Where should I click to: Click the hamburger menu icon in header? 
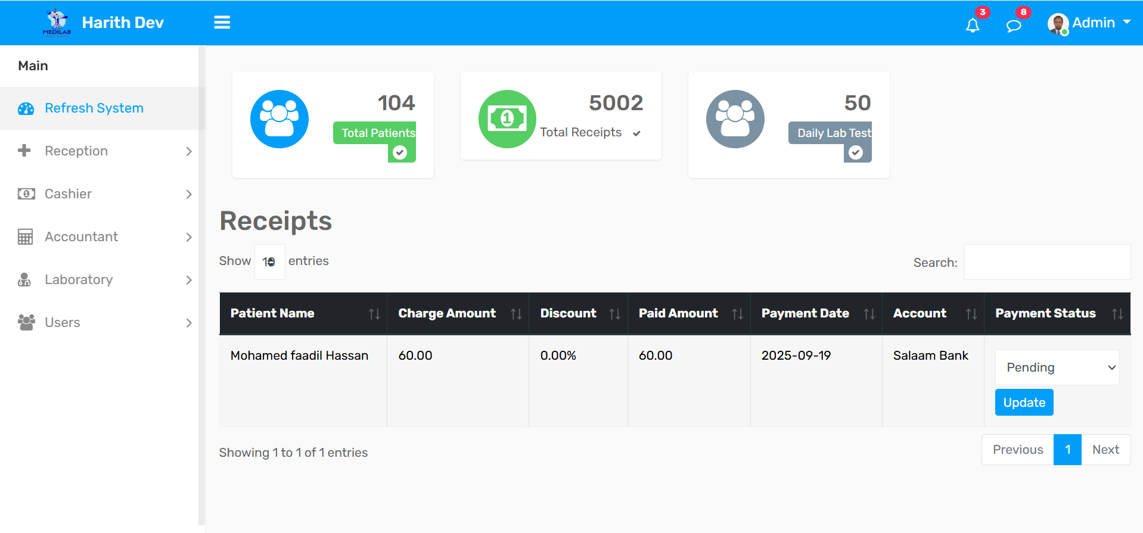pos(222,23)
